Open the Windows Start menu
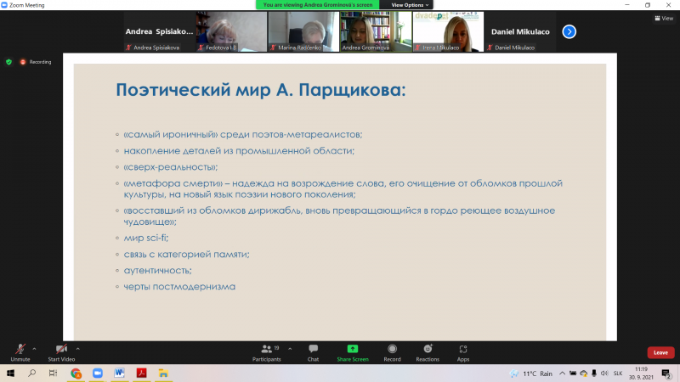The height and width of the screenshot is (382, 680). tap(10, 373)
